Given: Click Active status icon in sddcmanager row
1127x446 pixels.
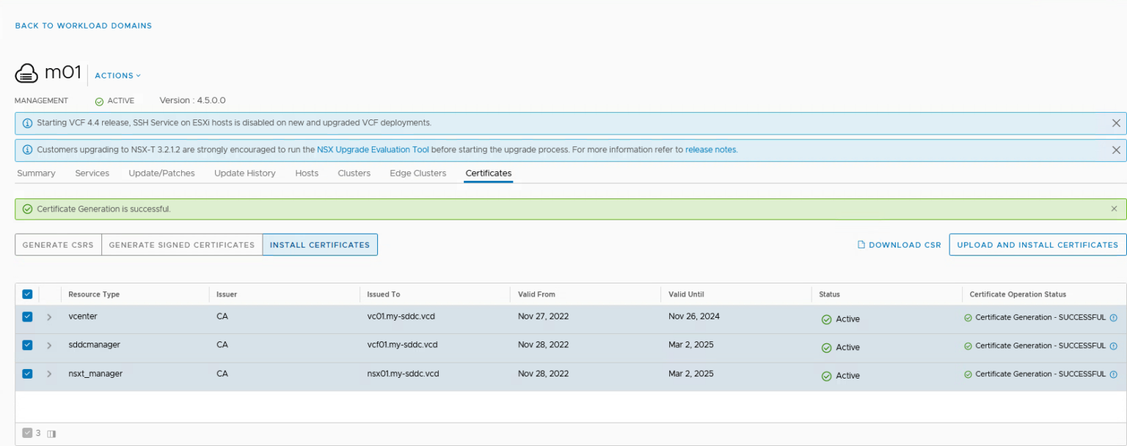Looking at the screenshot, I should coord(826,348).
